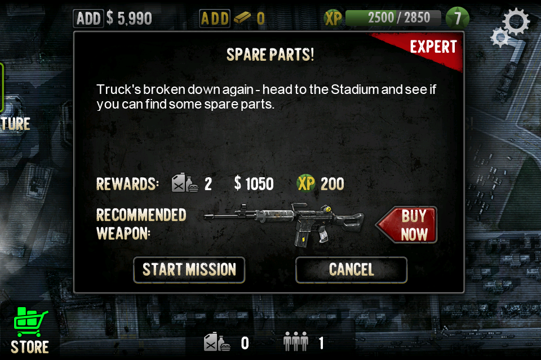Click the gold bars icon

click(242, 17)
